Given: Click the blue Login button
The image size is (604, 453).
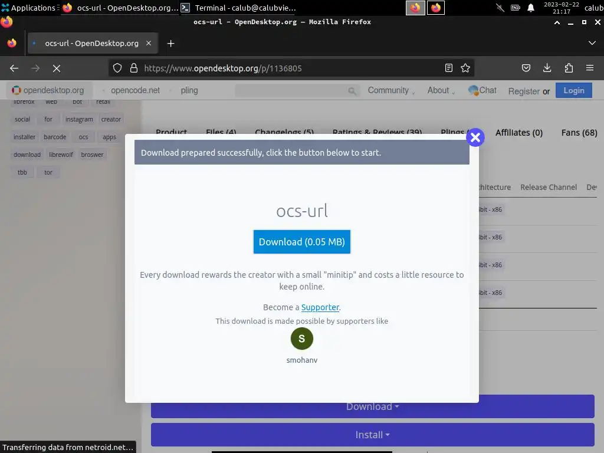Looking at the screenshot, I should (573, 90).
